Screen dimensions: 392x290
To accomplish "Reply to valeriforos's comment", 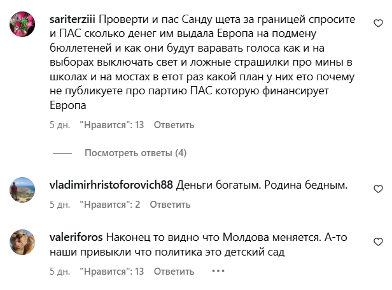I will 169,272.
